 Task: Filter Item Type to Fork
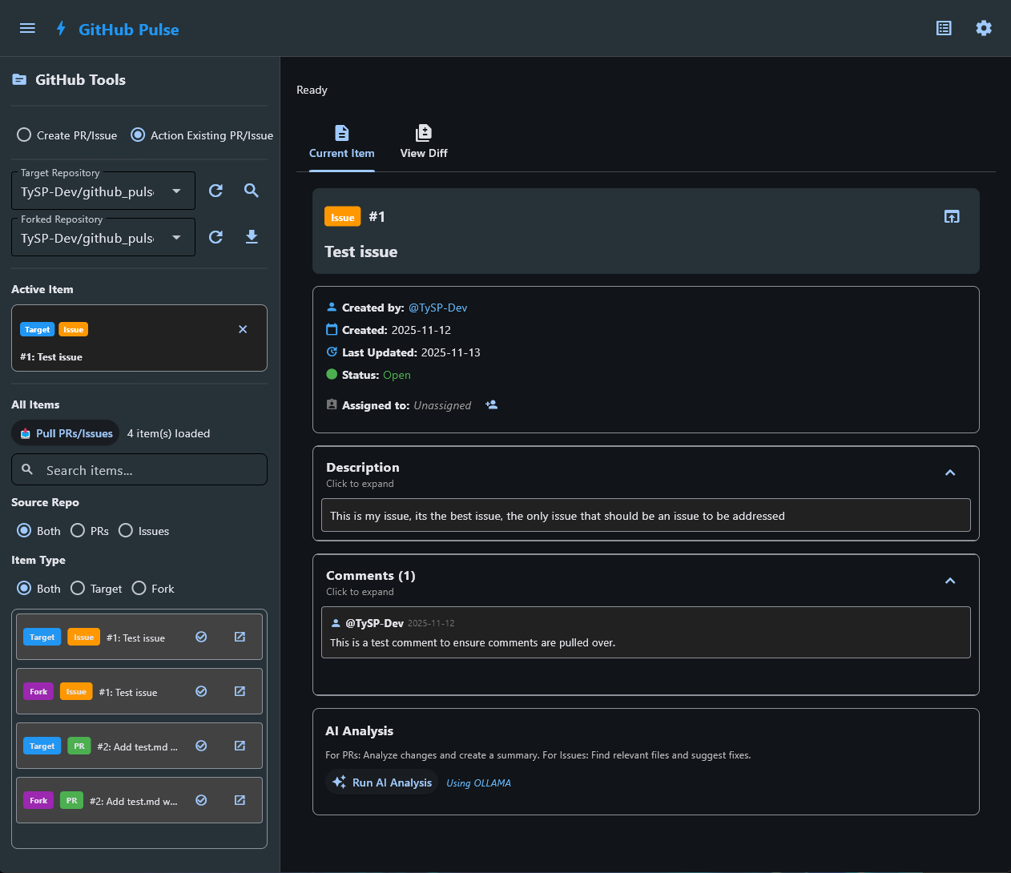point(152,589)
